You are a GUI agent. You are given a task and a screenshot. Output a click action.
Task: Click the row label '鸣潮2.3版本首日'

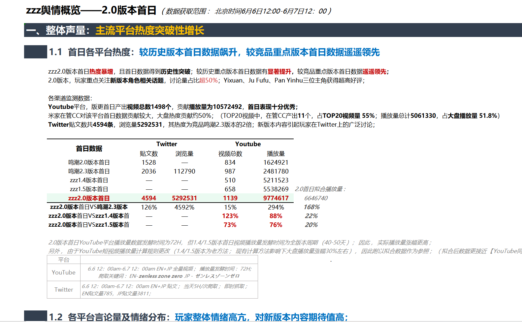tap(89, 171)
